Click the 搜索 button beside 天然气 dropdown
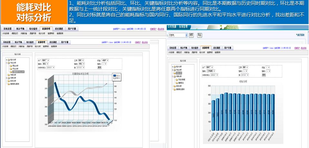309x148 pixels. click(191, 35)
